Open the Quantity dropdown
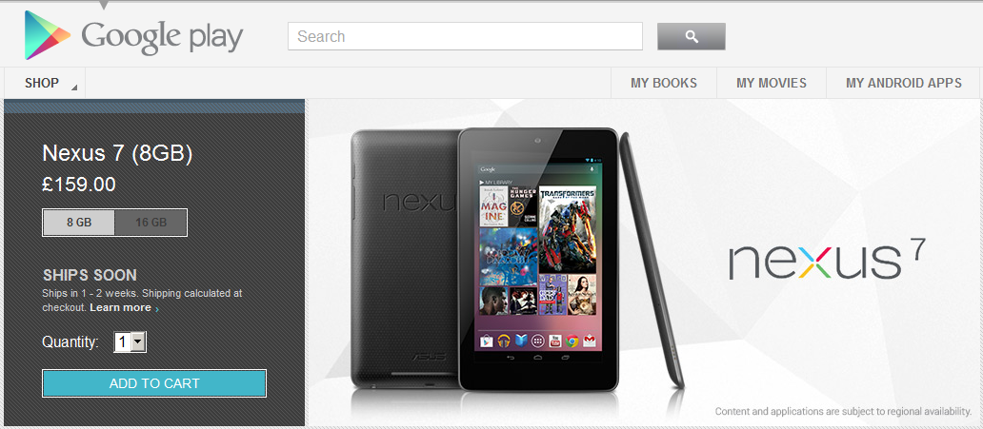The image size is (983, 429). pos(130,341)
